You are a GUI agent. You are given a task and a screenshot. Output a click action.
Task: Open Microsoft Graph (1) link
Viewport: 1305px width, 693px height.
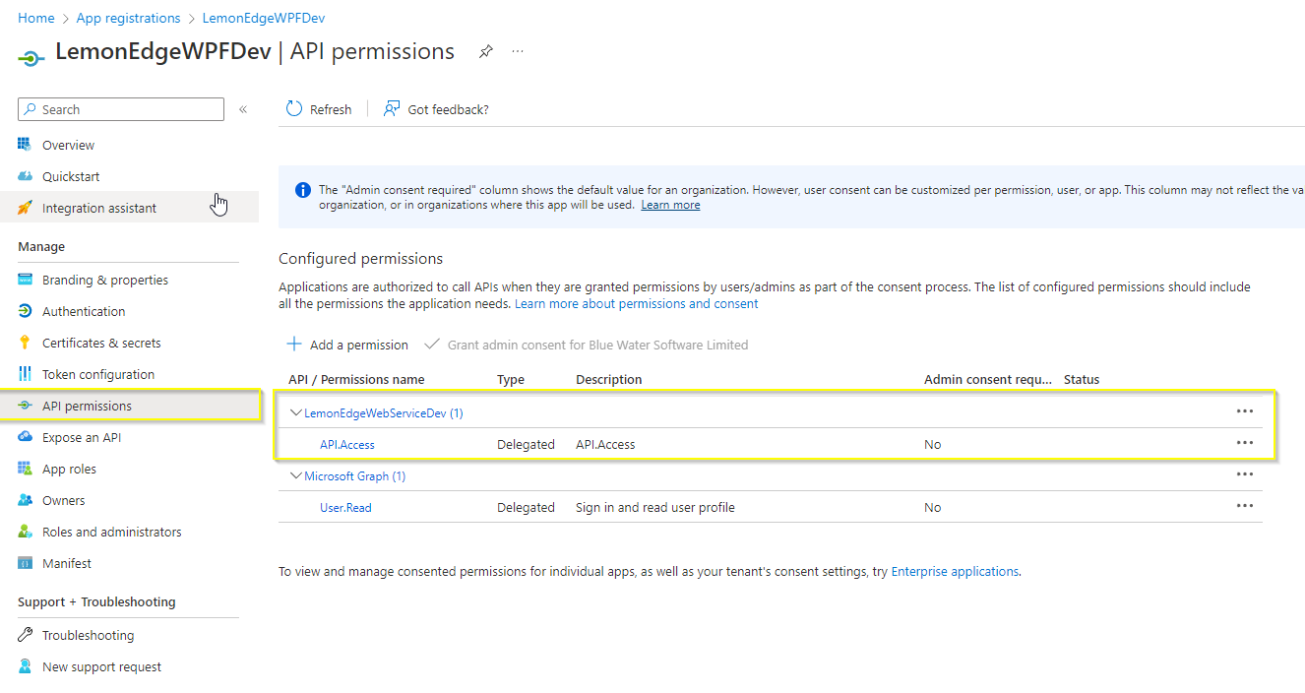(x=354, y=476)
